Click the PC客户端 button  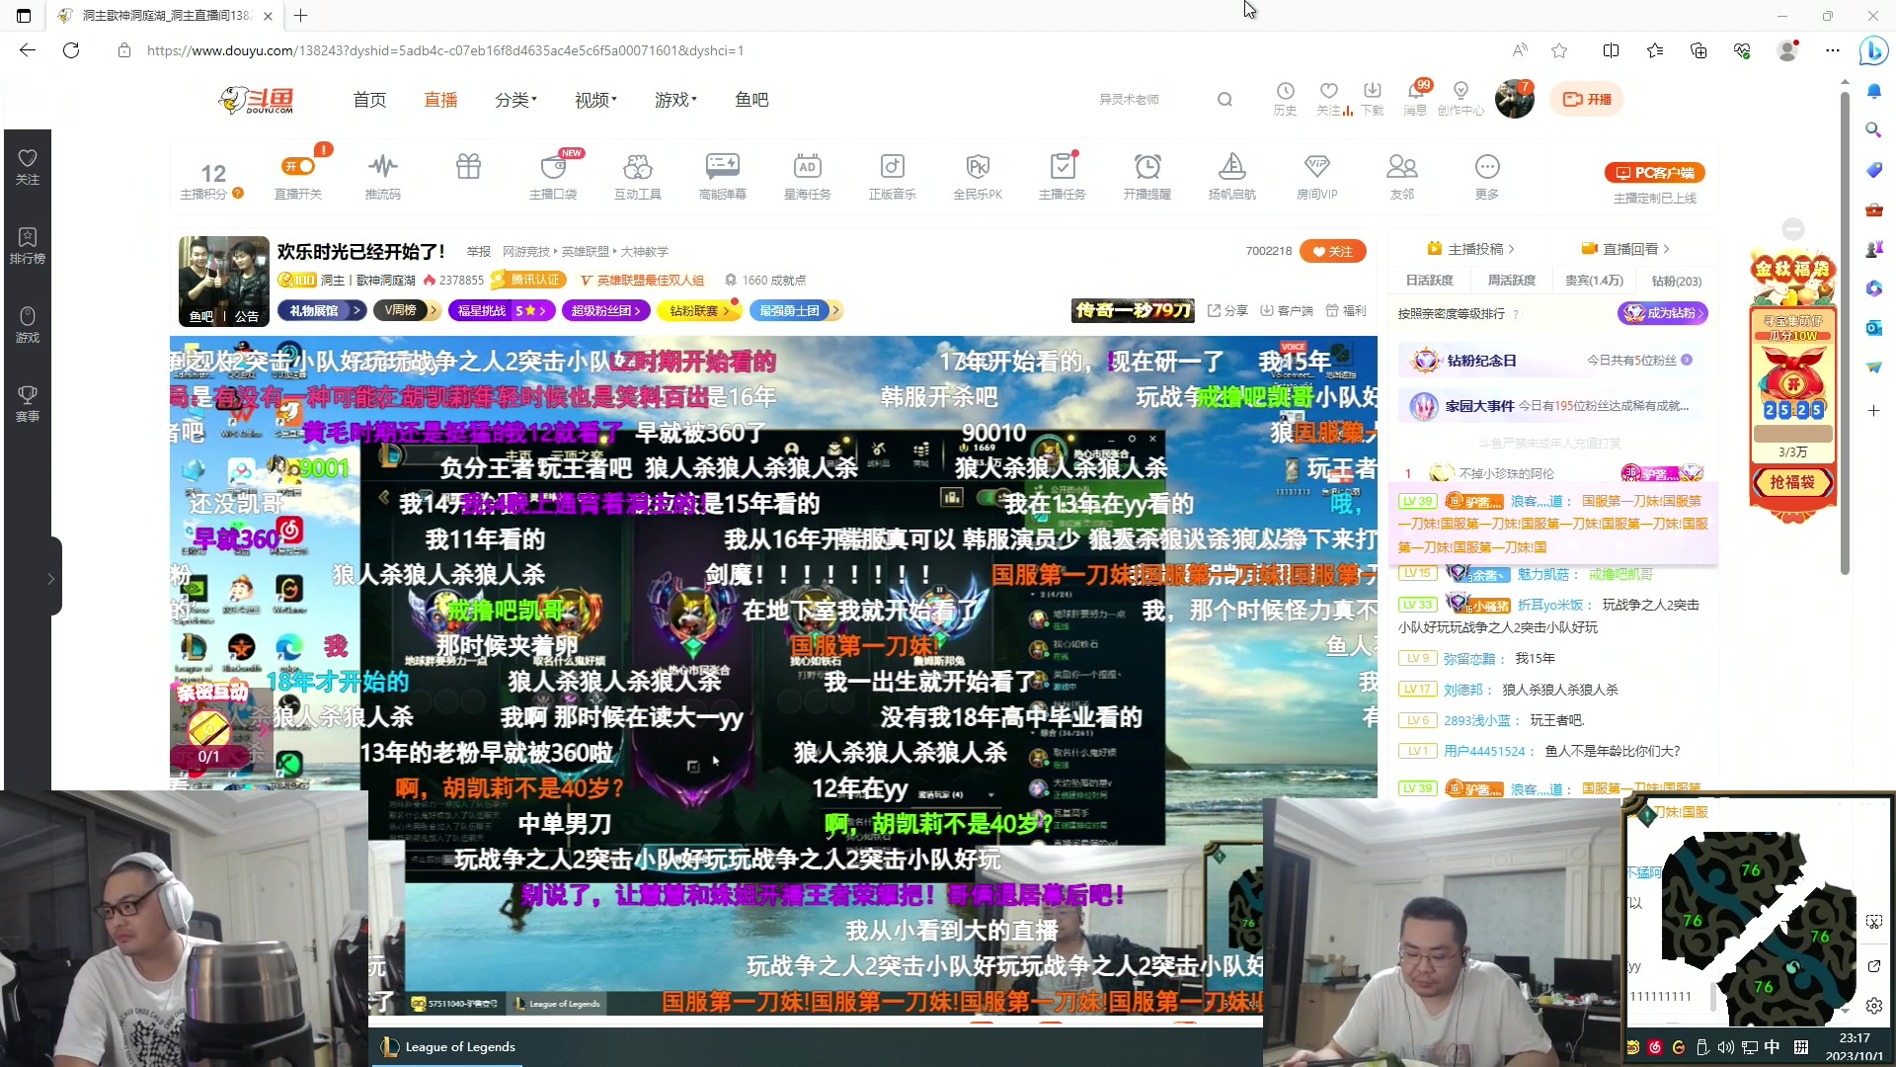point(1655,173)
